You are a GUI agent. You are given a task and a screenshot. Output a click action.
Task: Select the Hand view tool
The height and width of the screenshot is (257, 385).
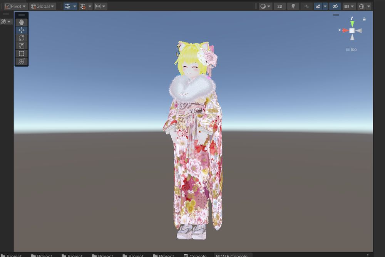pyautogui.click(x=21, y=22)
